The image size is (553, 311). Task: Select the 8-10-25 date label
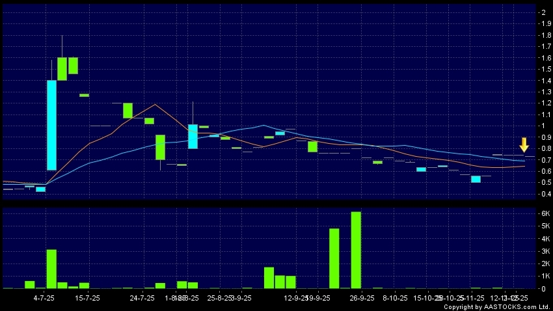(x=395, y=298)
